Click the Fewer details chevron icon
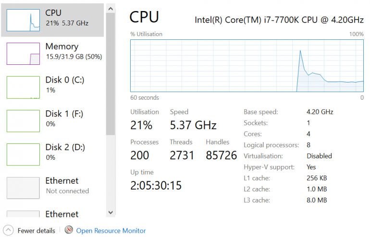Viewport: 370px width, 237px height. 8,230
